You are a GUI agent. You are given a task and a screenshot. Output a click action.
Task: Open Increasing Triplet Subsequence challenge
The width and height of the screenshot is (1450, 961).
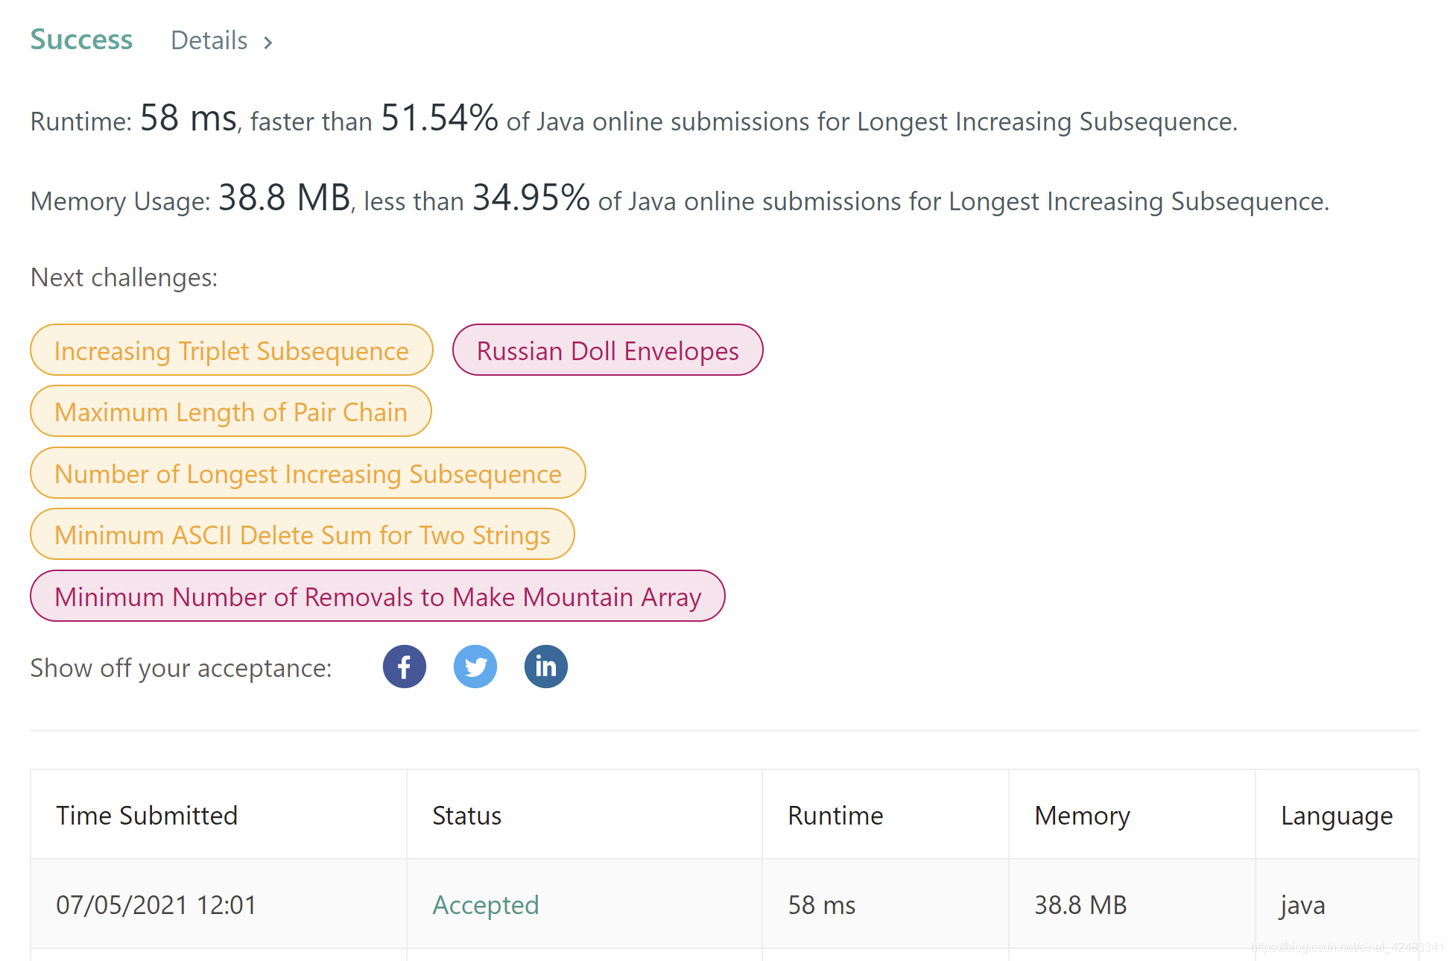tap(232, 350)
